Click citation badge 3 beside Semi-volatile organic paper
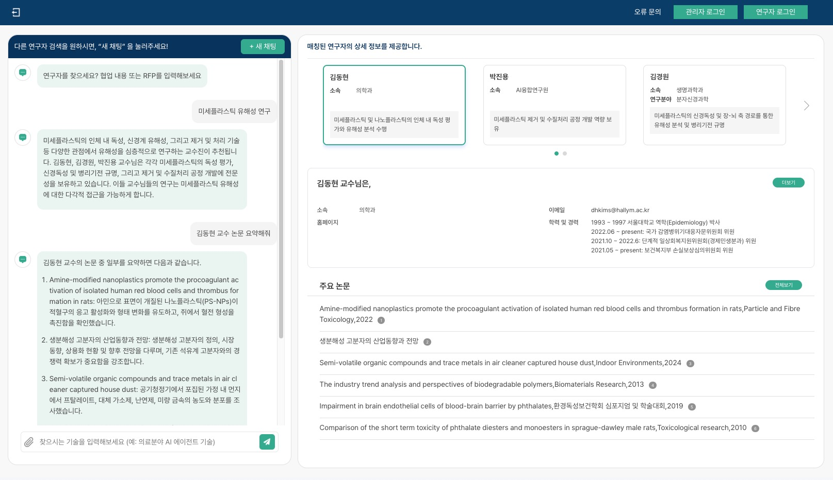This screenshot has height=480, width=833. (690, 364)
